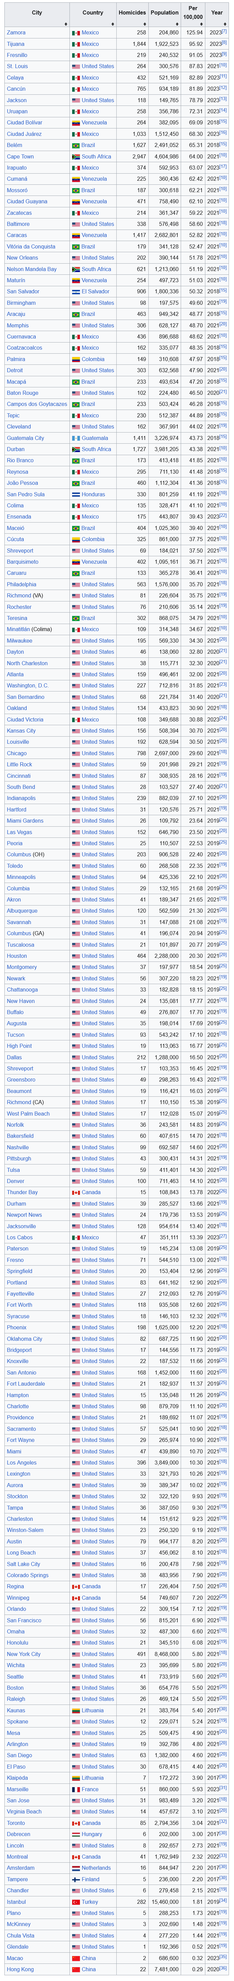This screenshot has width=234, height=1981.
Task: Open the Chicago city link
Action: (16, 753)
